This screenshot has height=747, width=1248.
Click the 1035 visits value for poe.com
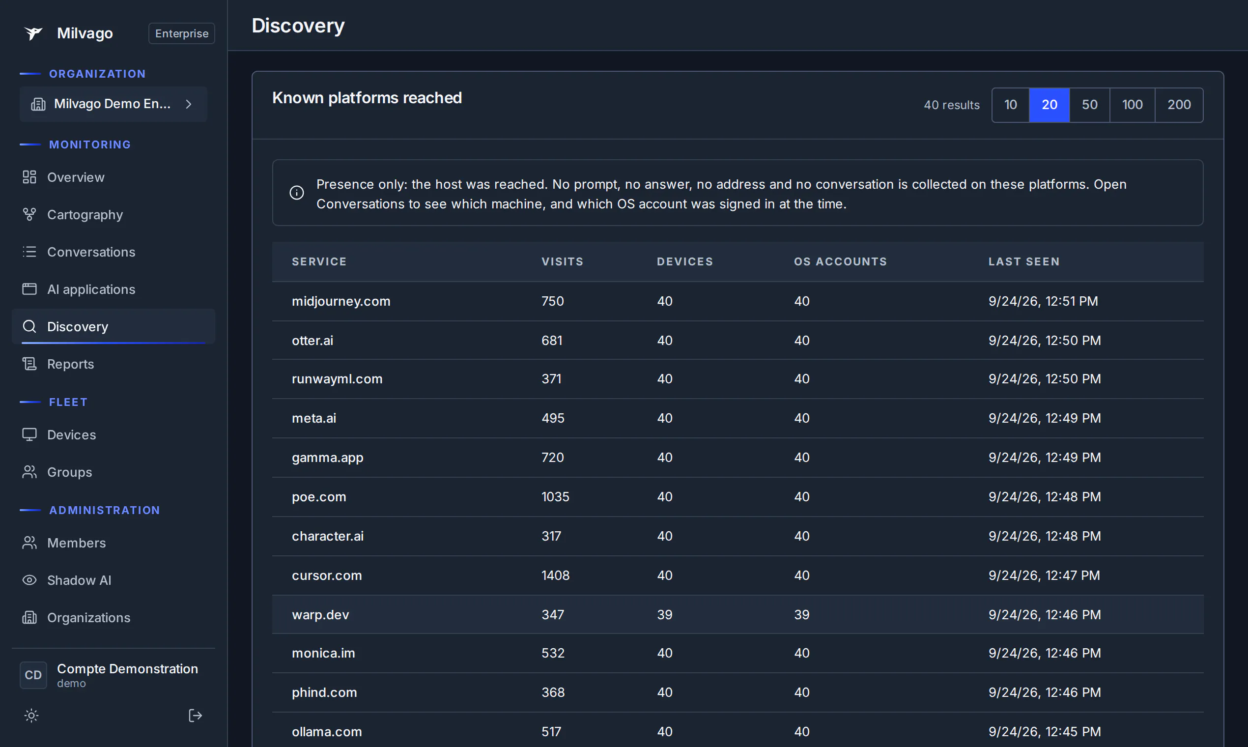556,496
